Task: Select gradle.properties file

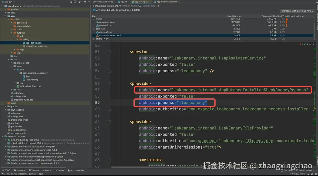Action: point(18,120)
